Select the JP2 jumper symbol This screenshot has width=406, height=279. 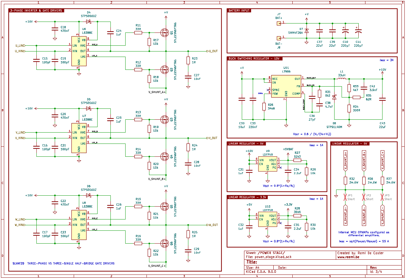coord(364,197)
